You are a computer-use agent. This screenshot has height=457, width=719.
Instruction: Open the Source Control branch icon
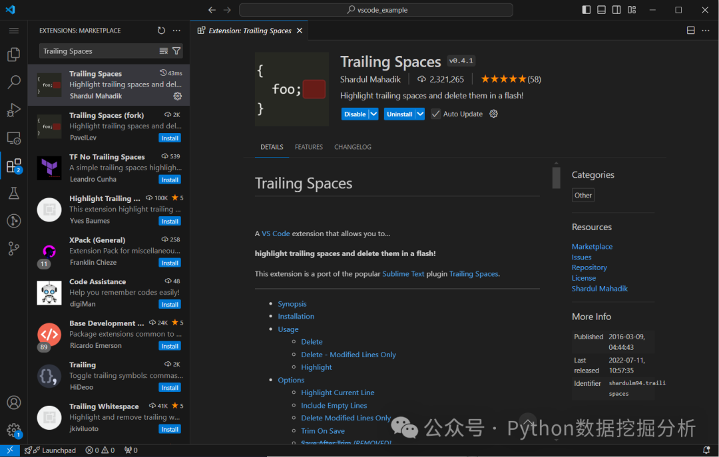[x=14, y=248]
